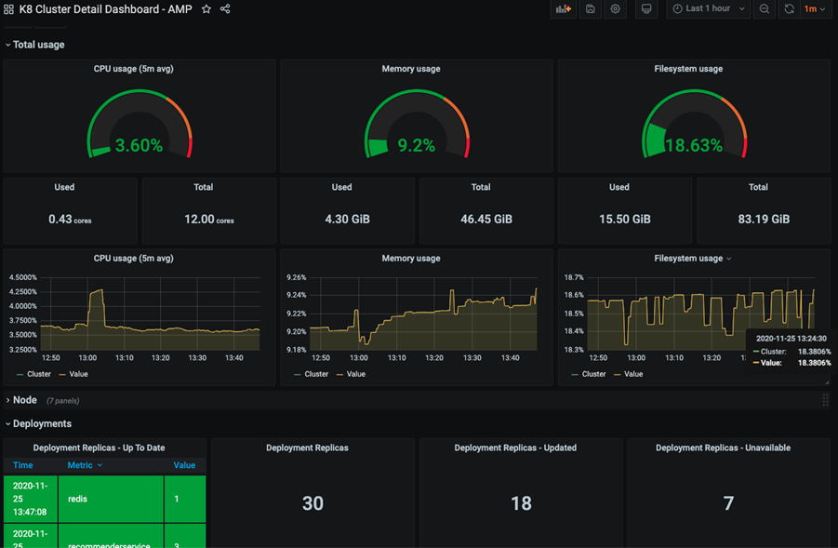
Task: Expand the Node row
Action: (24, 400)
